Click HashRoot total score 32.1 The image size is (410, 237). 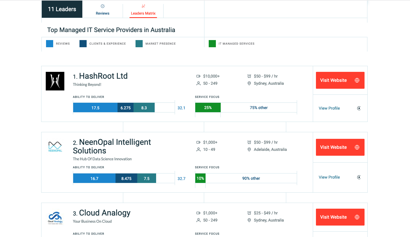(181, 108)
